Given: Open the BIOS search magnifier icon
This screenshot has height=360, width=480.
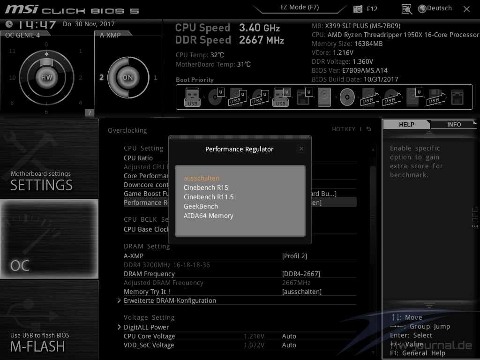Looking at the screenshot, I should (x=406, y=9).
